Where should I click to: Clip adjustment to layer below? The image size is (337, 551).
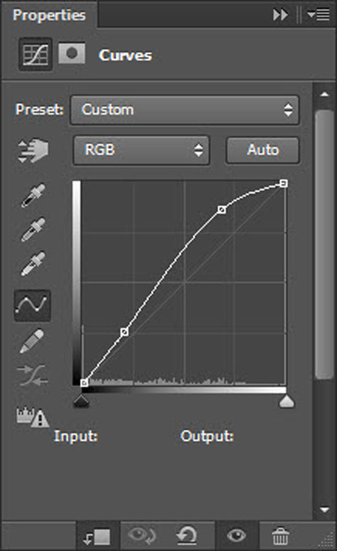(x=97, y=537)
